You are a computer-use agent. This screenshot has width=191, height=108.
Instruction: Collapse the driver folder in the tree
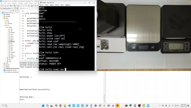click(6, 27)
